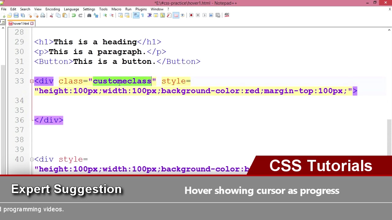Click Run macro multiple times icon
The height and width of the screenshot is (220, 392).
pyautogui.click(x=211, y=15)
